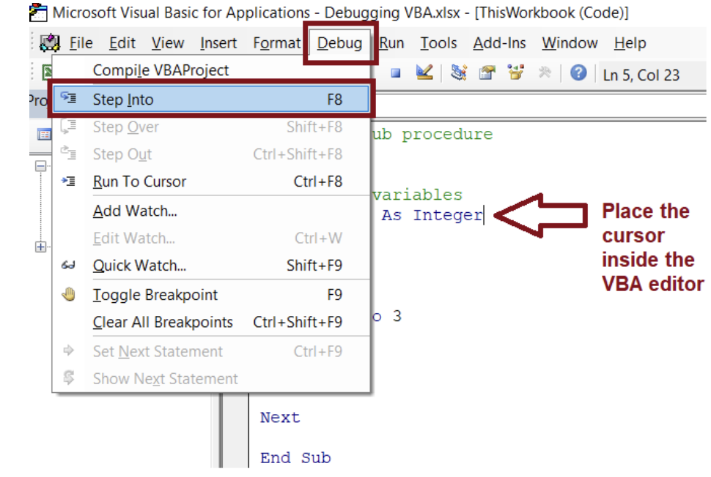Click after 'As Integer' in code editor

point(484,215)
